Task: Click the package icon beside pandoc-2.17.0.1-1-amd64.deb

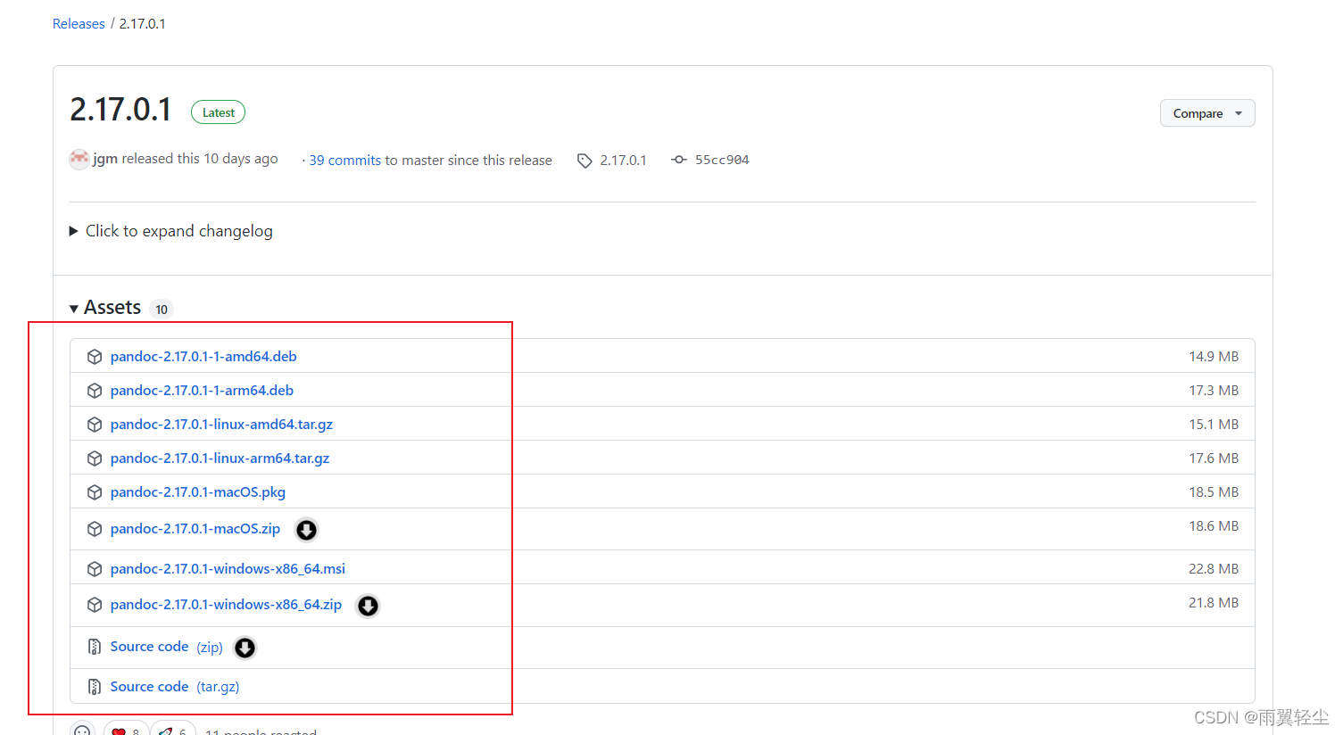Action: [95, 357]
